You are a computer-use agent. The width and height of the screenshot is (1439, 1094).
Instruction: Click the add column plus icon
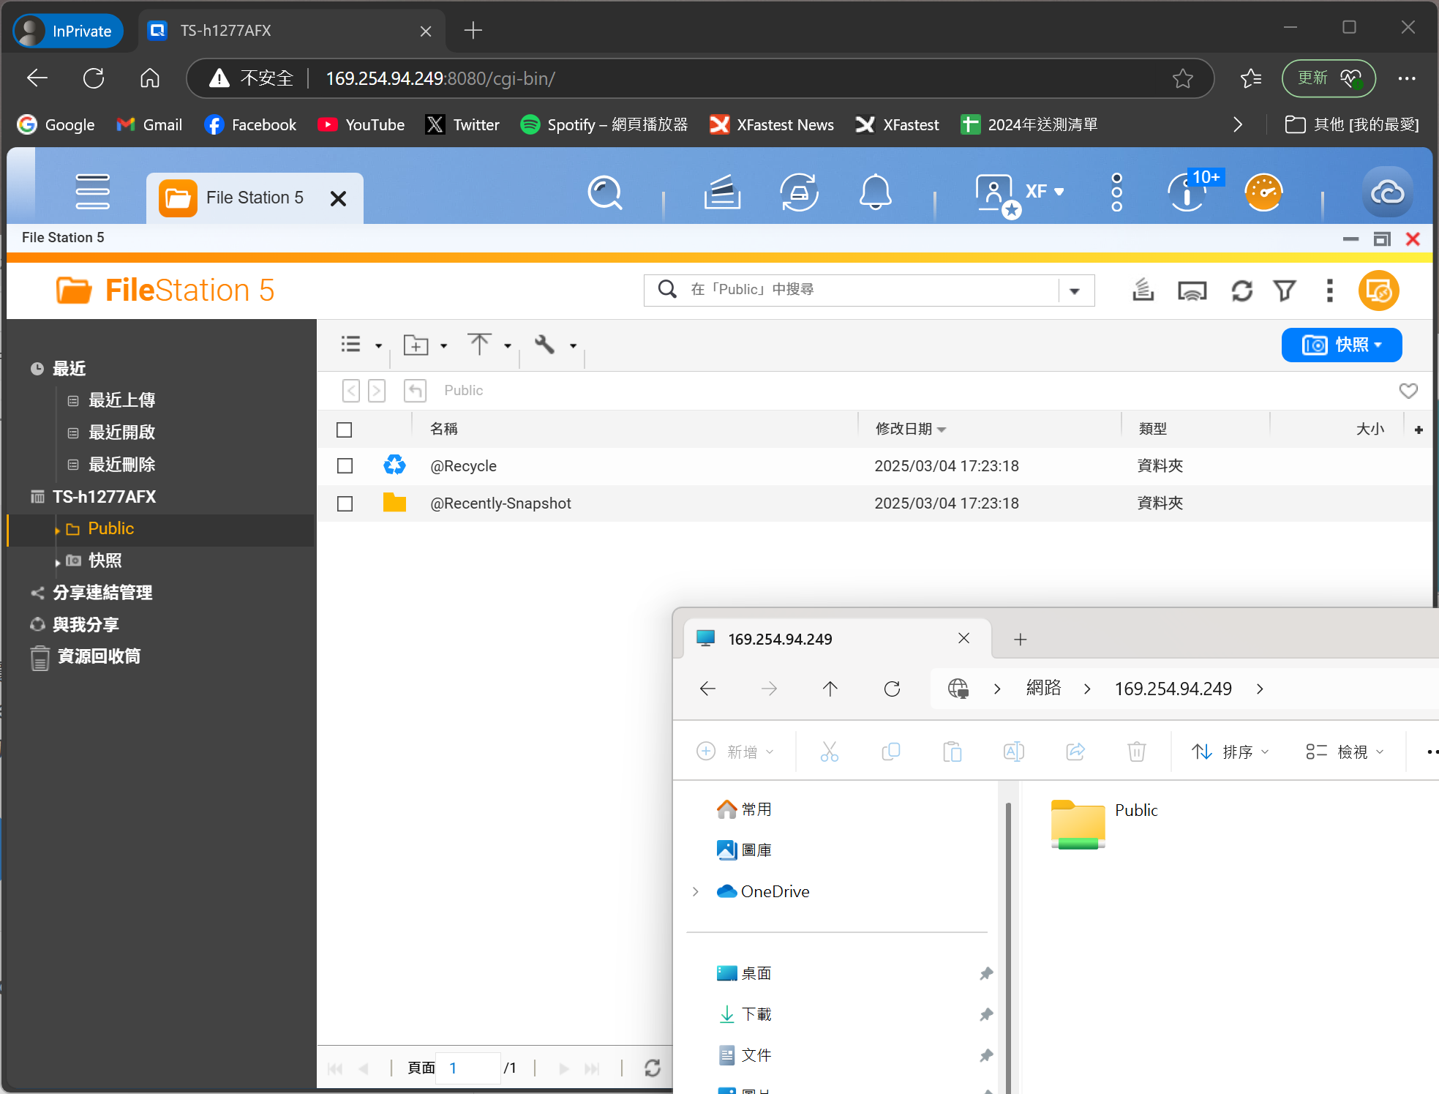point(1419,430)
